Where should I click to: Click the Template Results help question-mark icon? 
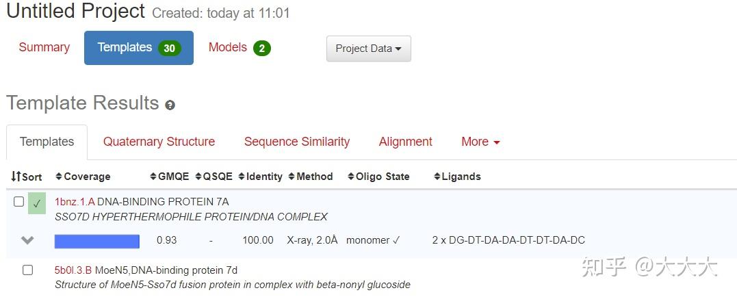pos(170,105)
